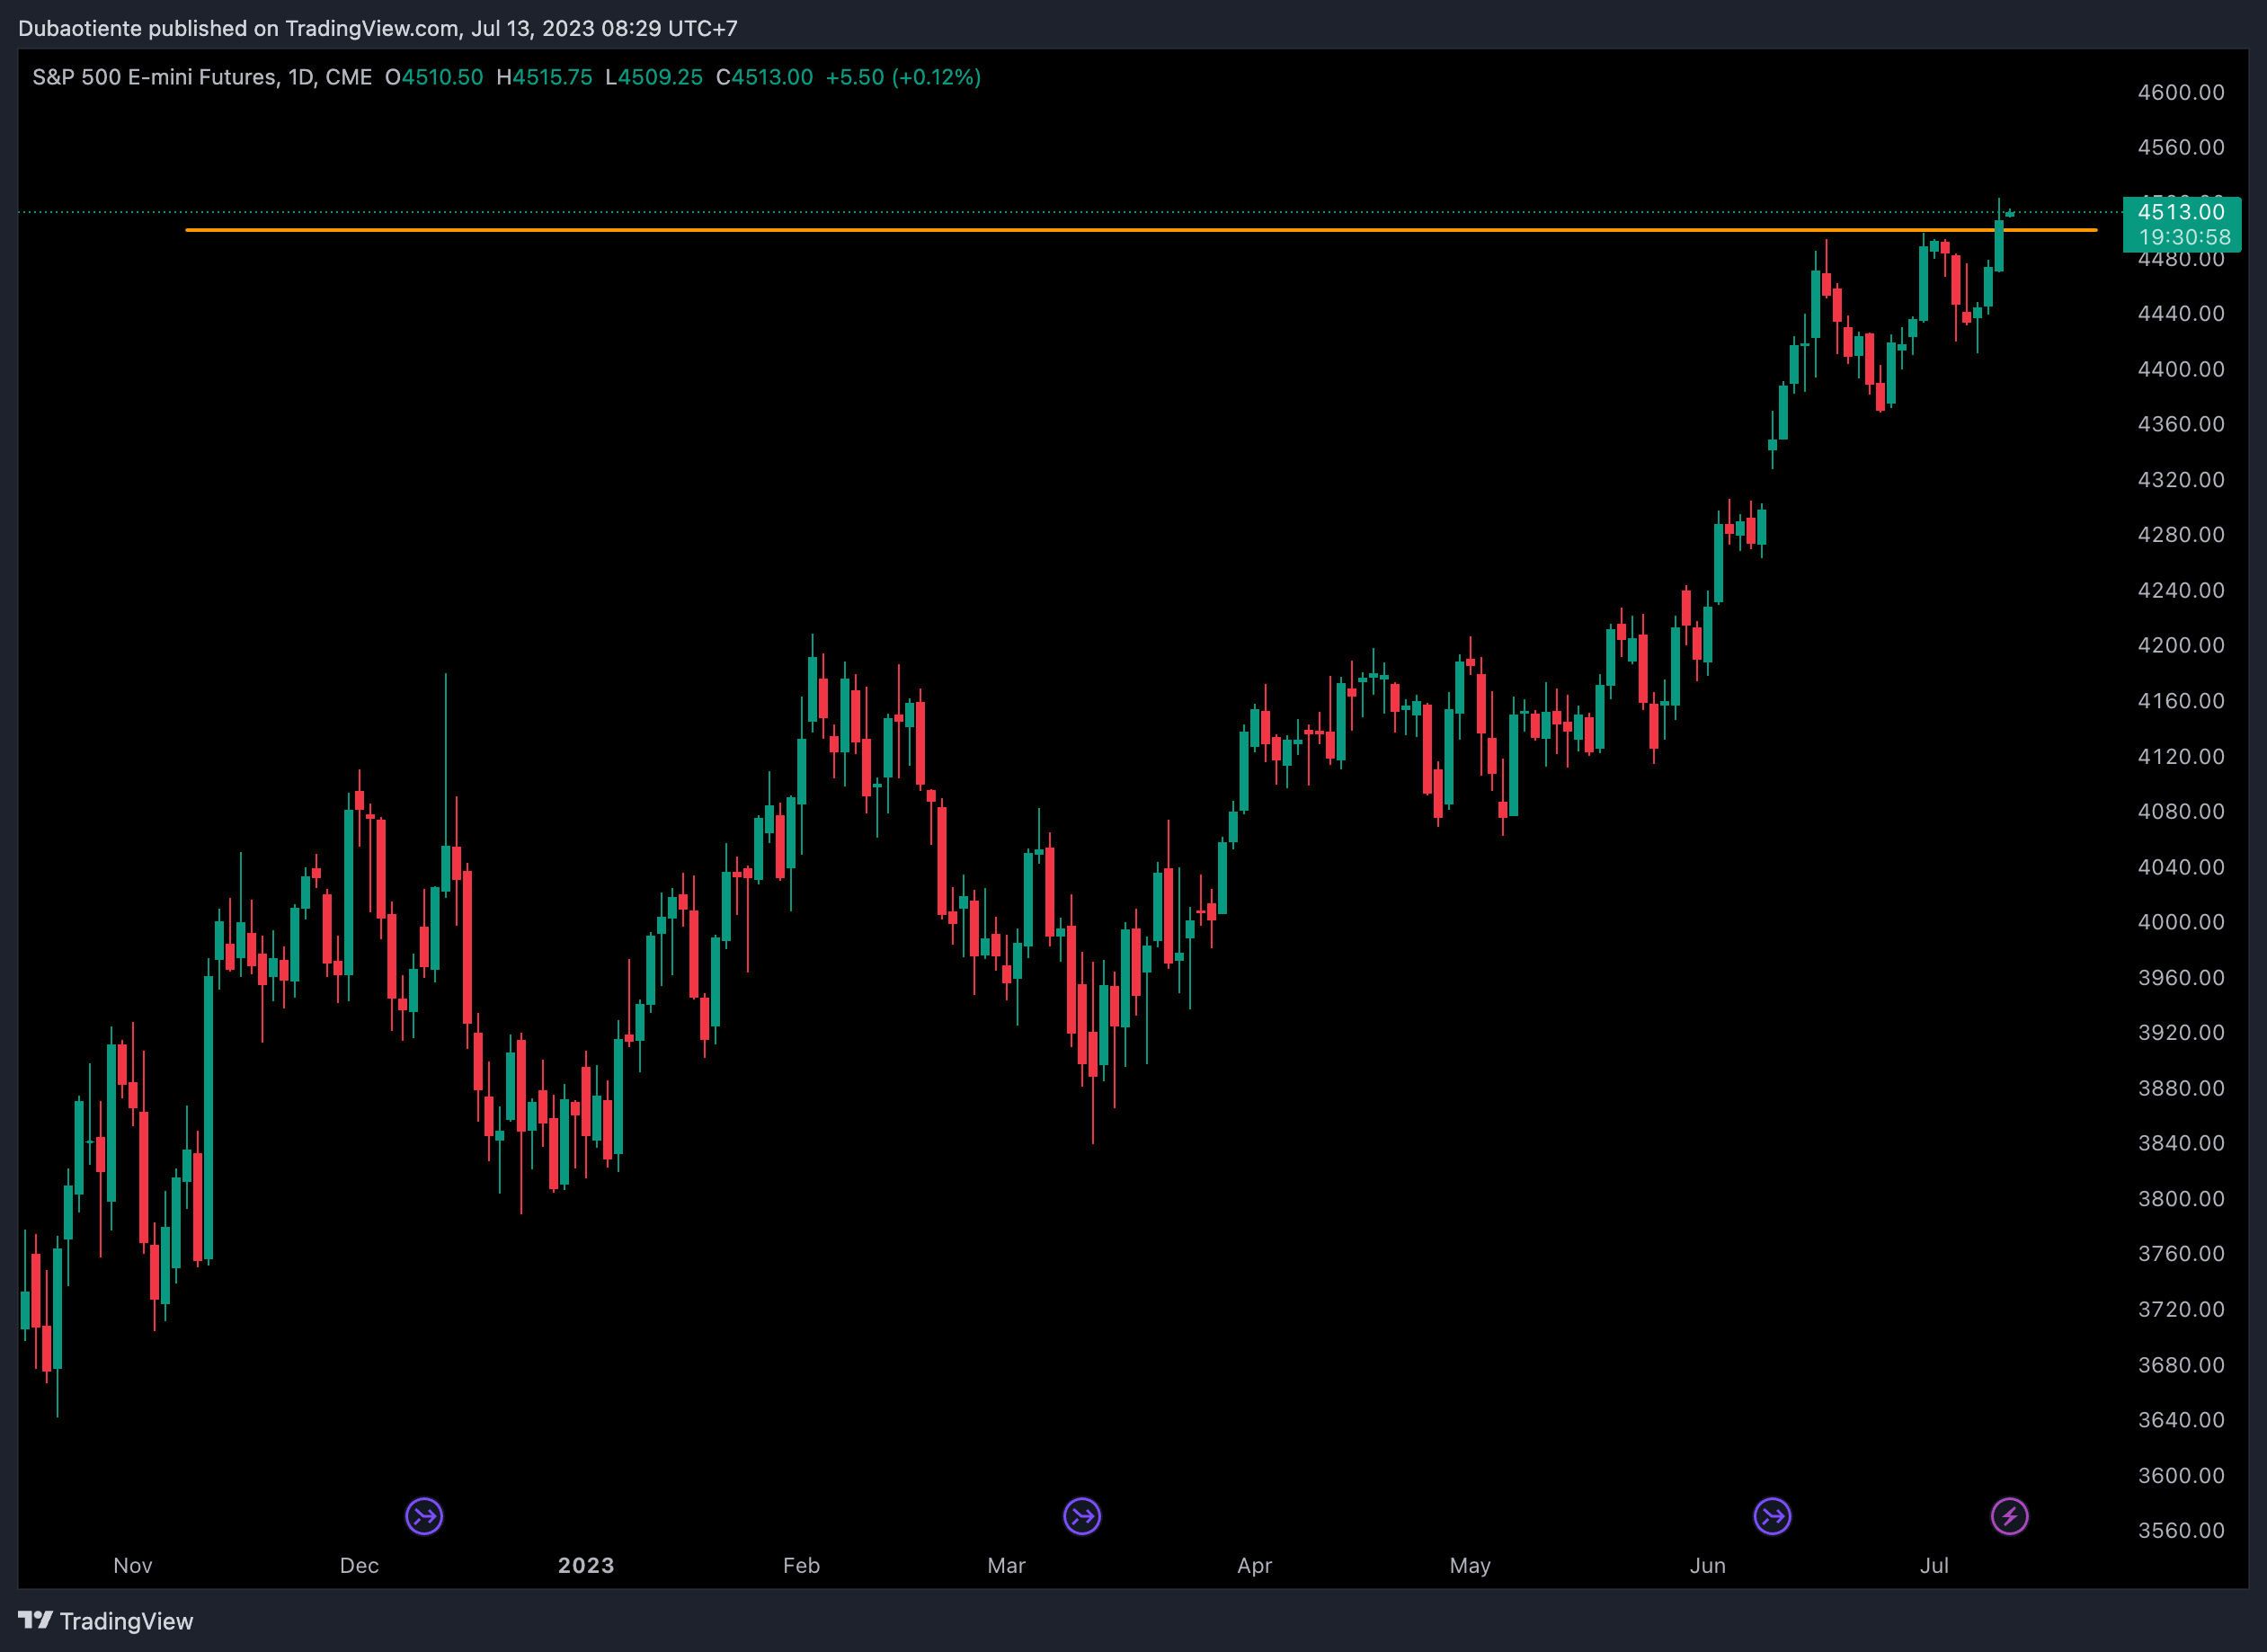
Task: Click the Jul label on time axis
Action: [1934, 1565]
